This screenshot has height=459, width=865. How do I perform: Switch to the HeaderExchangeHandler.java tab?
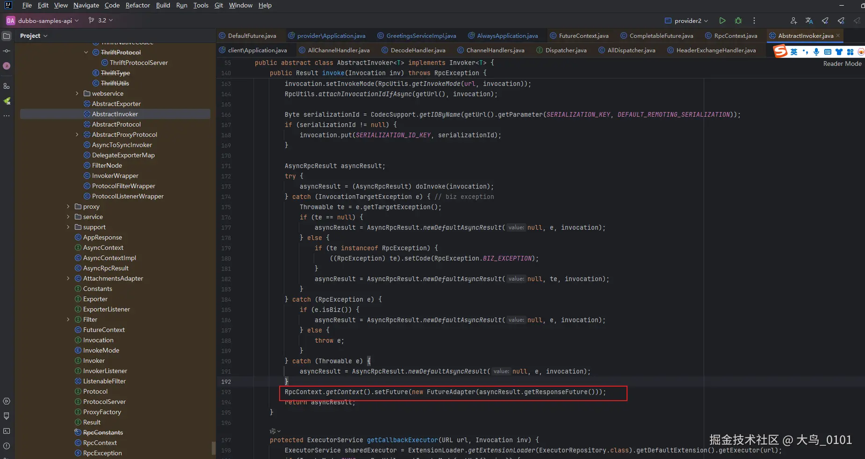[711, 50]
